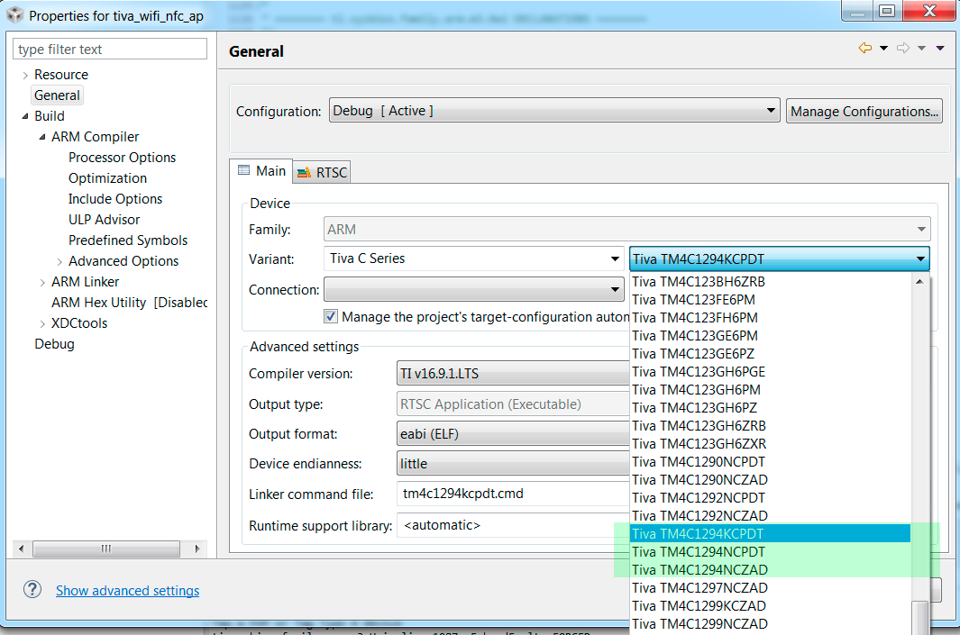Open the Configuration Debug dropdown
This screenshot has width=960, height=635.
click(x=554, y=111)
